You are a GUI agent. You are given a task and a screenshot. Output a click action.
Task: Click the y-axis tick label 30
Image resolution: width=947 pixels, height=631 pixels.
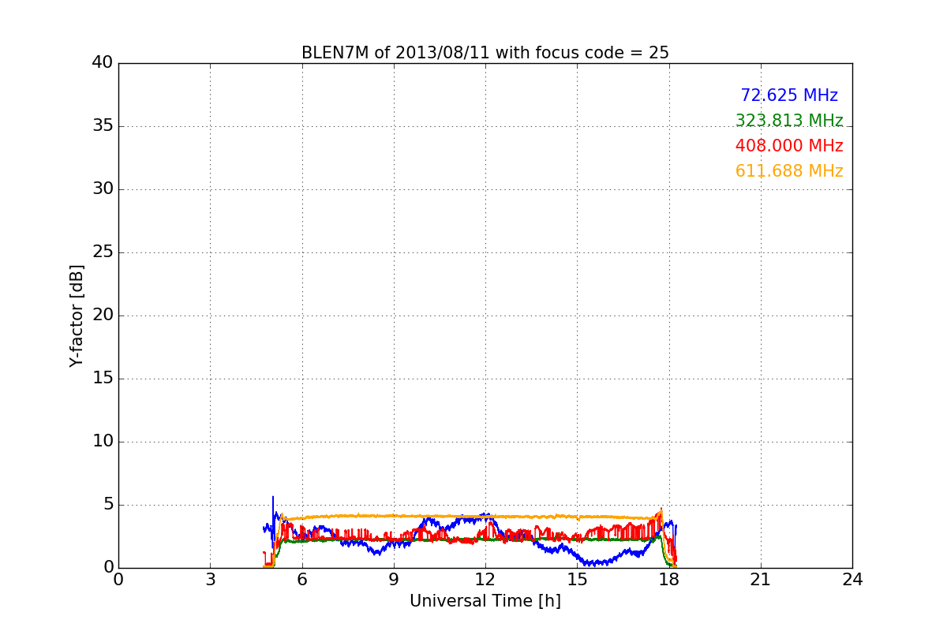[103, 189]
